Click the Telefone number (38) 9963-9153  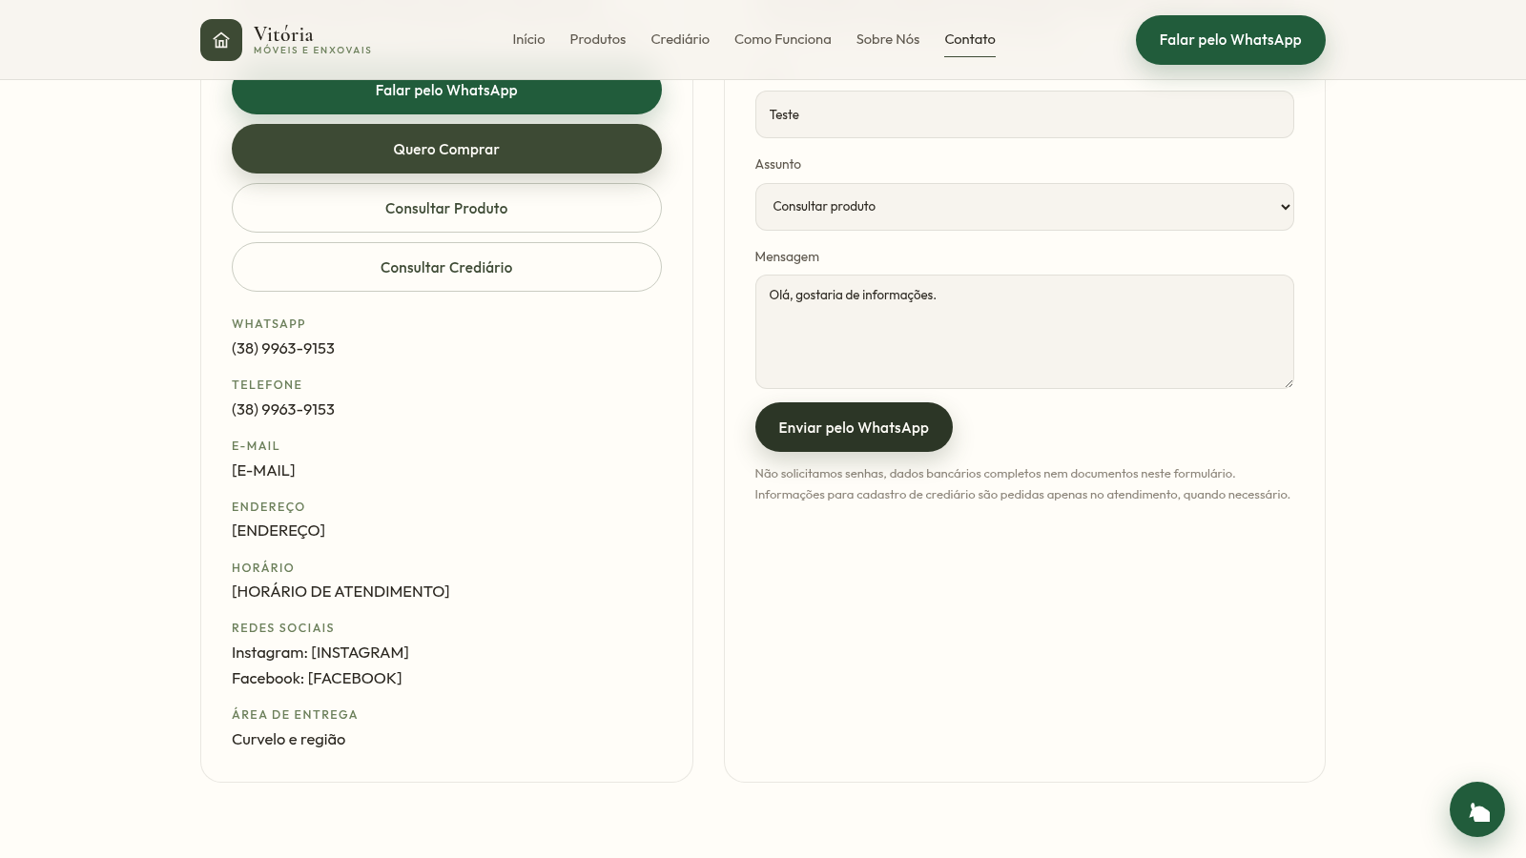(x=283, y=409)
